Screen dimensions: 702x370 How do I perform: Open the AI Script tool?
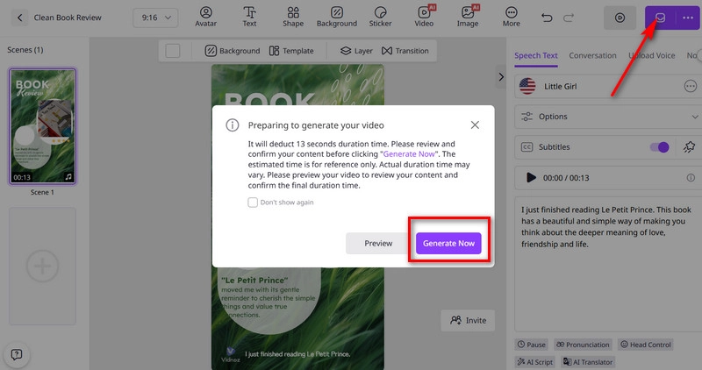pyautogui.click(x=535, y=361)
